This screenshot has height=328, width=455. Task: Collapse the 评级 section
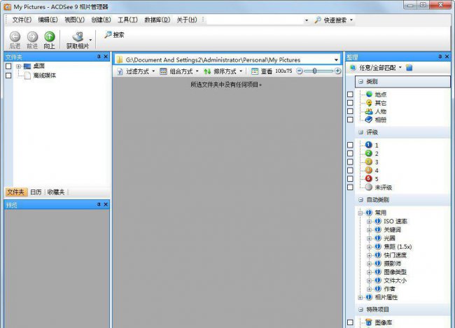360,132
